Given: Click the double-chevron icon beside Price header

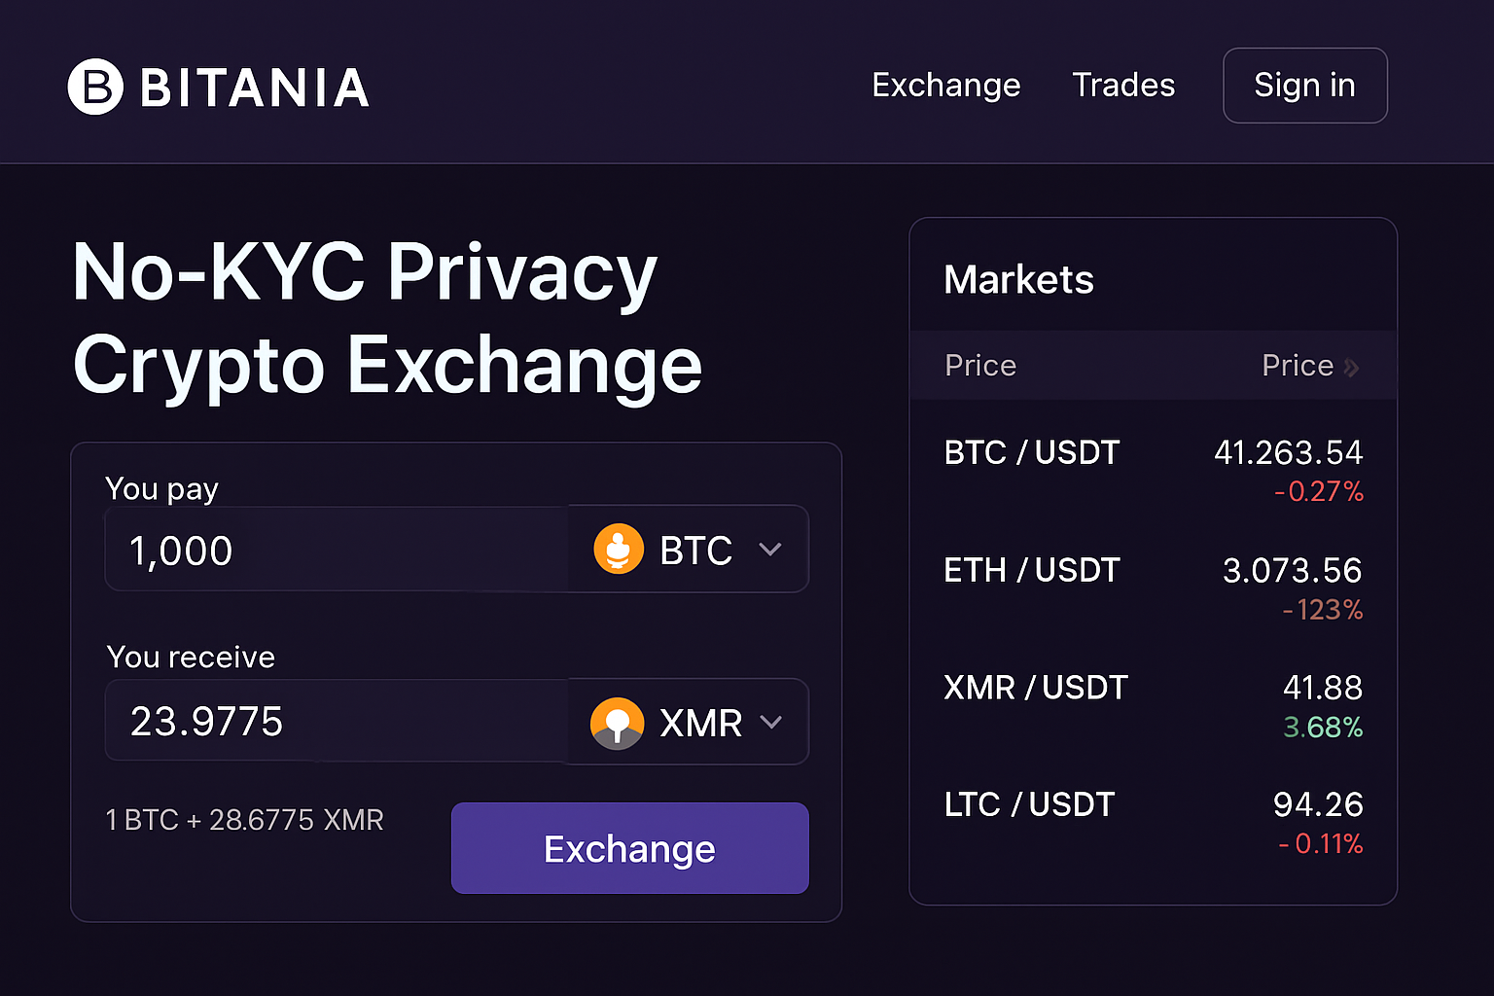Looking at the screenshot, I should click(x=1352, y=366).
